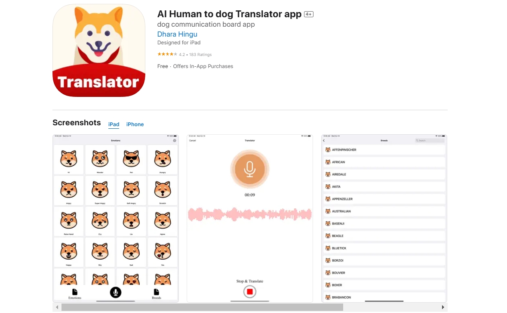Click the back chevron in Breeds screenshot
Image resolution: width=507 pixels, height=313 pixels.
(x=324, y=140)
